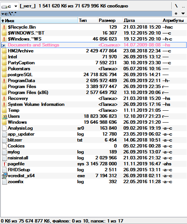The height and width of the screenshot is (224, 187).
Task: Click the "Users" folder name
Action: tap(14, 116)
